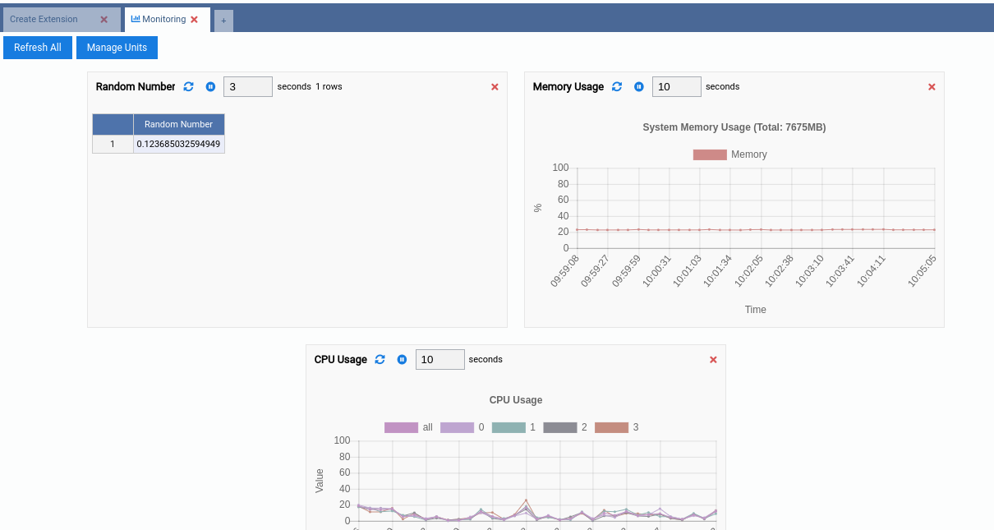This screenshot has width=994, height=530.
Task: Remove the Random Number panel
Action: 495,87
